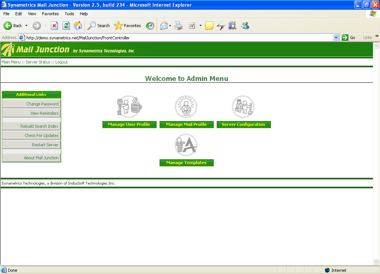Expand the address bar dropdown

336,37
